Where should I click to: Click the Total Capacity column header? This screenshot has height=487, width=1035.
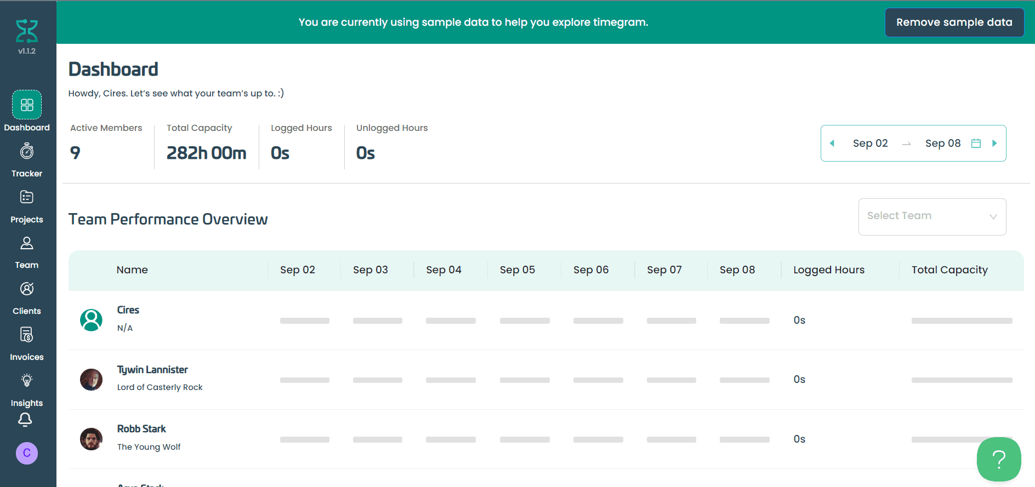(x=949, y=270)
